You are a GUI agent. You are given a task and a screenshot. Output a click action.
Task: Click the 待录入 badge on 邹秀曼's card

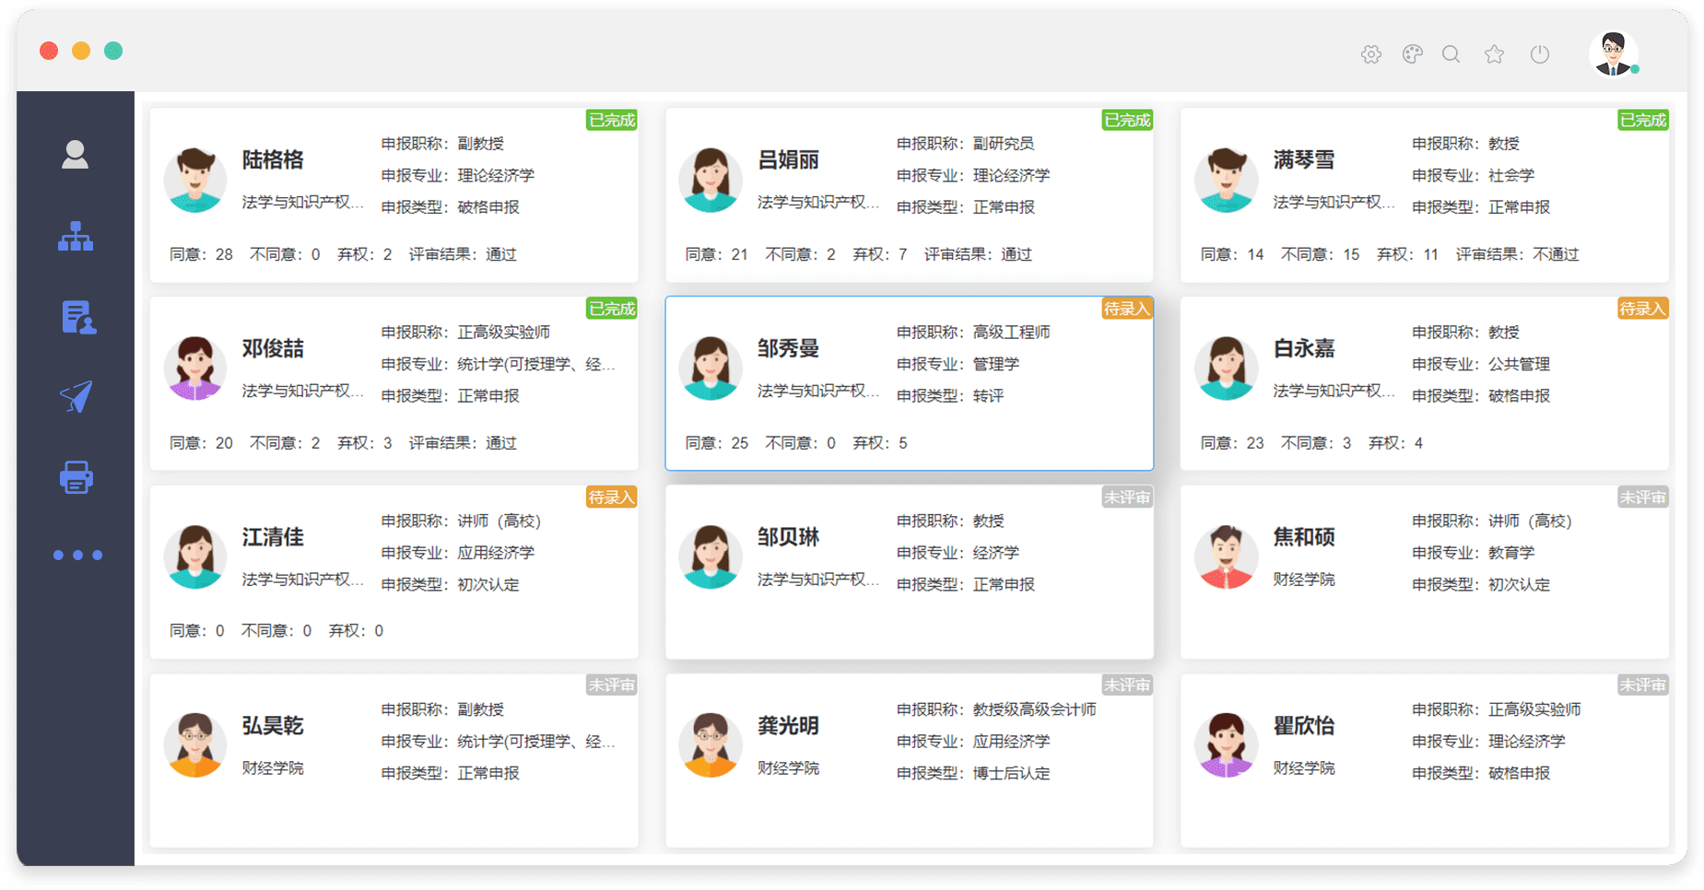pos(1127,309)
